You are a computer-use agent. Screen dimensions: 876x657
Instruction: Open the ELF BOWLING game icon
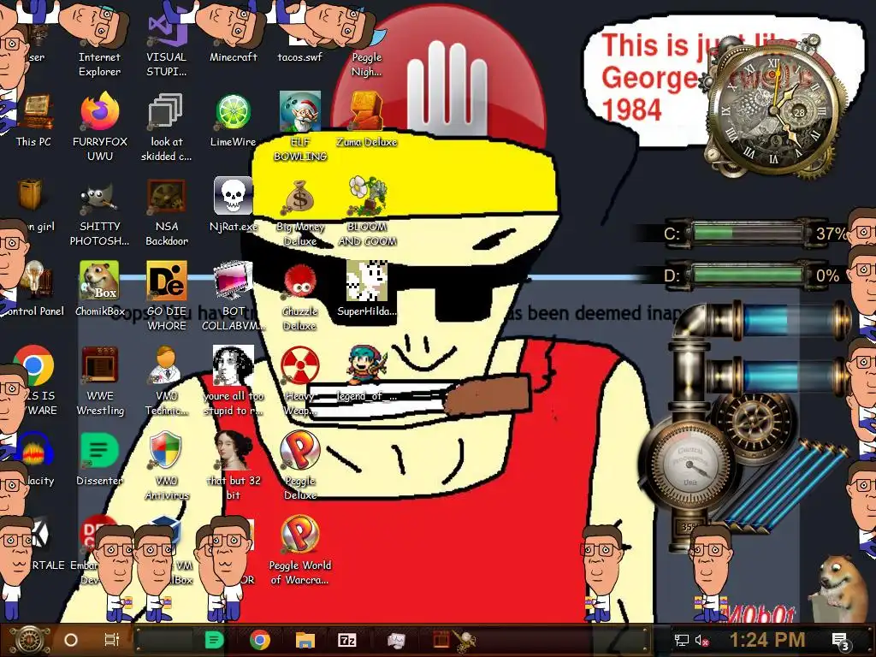click(300, 126)
